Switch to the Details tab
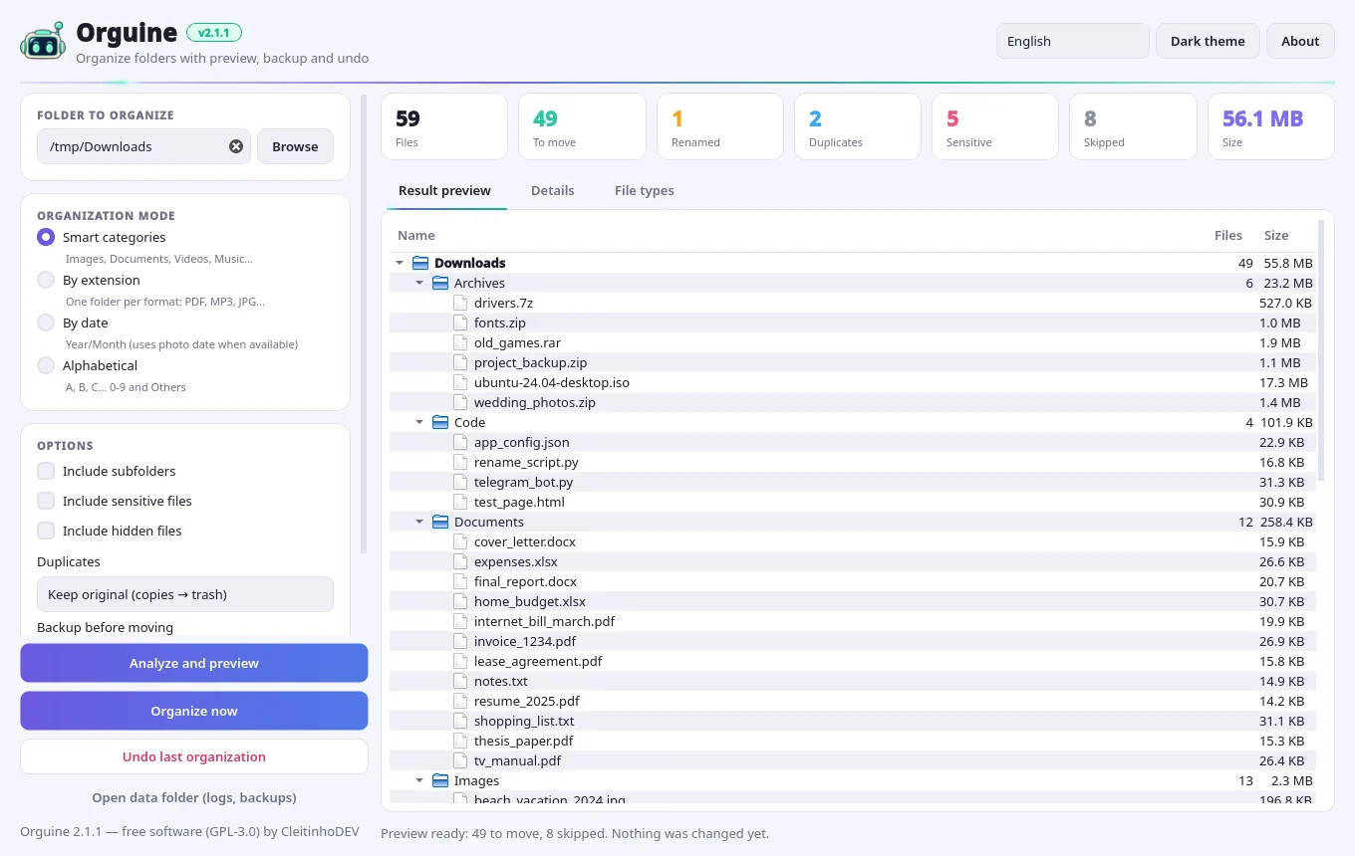 (553, 190)
